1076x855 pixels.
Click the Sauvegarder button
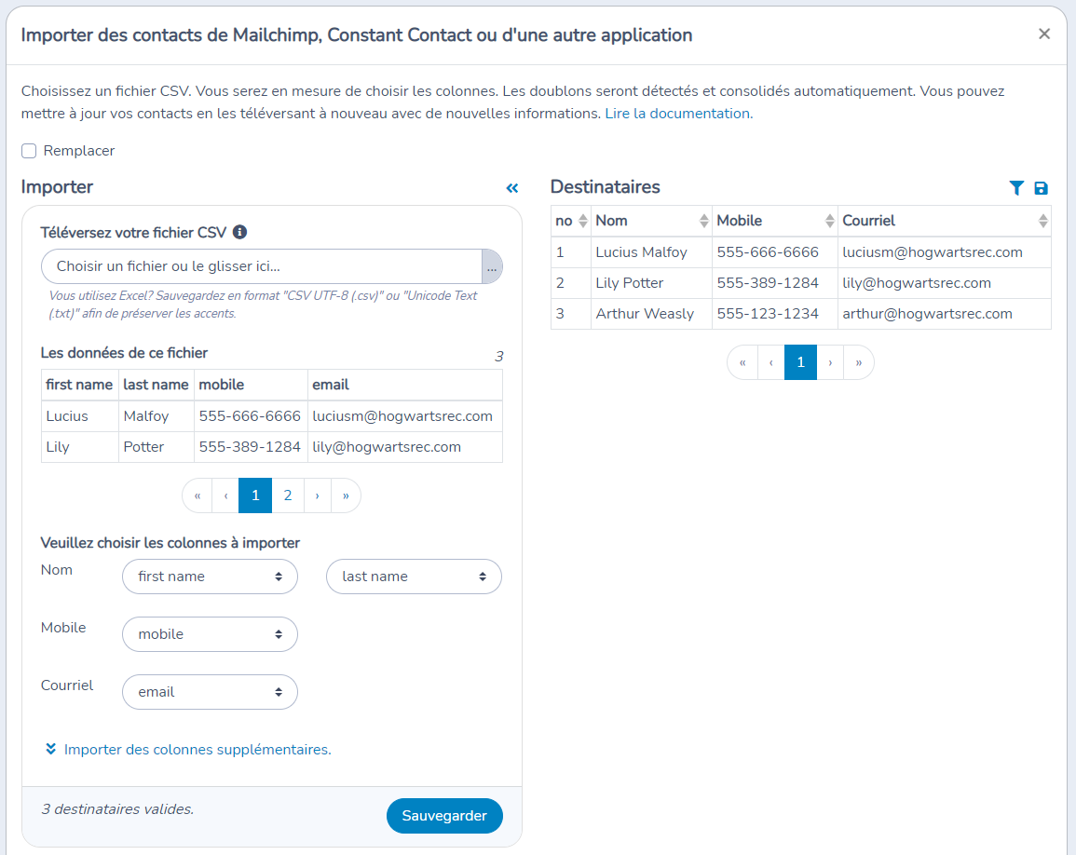(444, 816)
